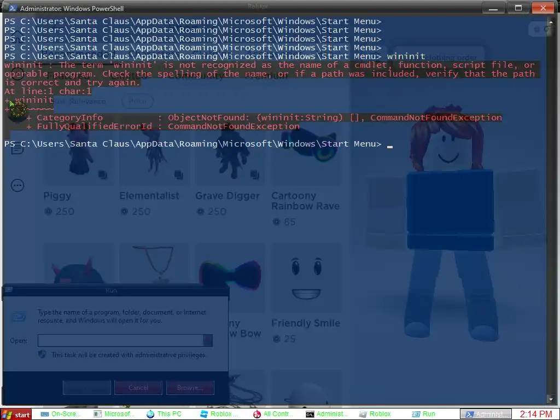The height and width of the screenshot is (420, 560).
Task: Switch to the cmd Administ... taskbar item
Action: click(326, 414)
